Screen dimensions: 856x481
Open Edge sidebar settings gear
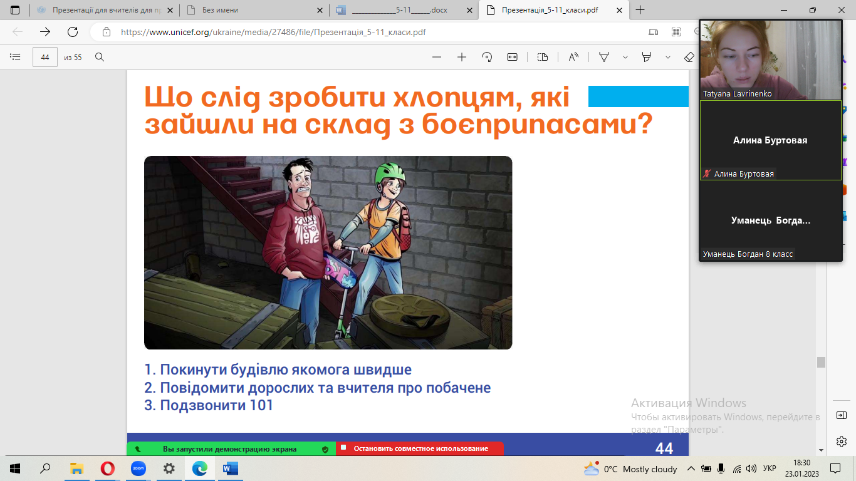[842, 442]
